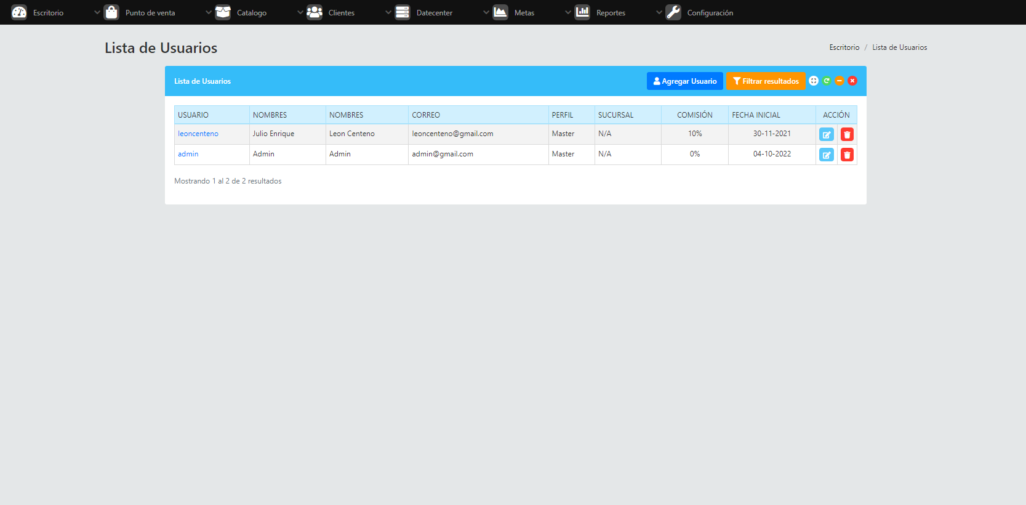Screen dimensions: 1026x505
Task: Click the Master profile in admin row
Action: (572, 155)
